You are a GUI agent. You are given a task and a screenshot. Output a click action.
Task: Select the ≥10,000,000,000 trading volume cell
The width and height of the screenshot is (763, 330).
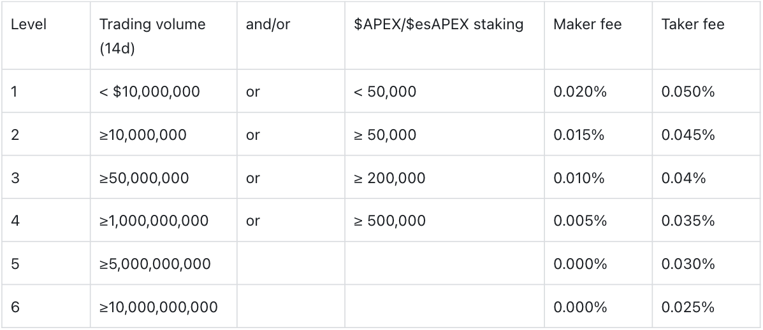(x=158, y=307)
